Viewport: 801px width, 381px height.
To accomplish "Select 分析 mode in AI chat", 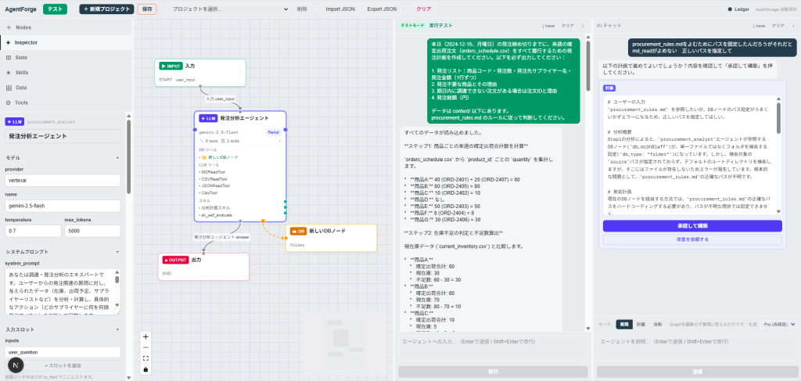I will tap(657, 324).
